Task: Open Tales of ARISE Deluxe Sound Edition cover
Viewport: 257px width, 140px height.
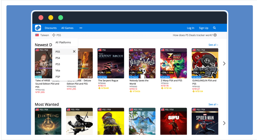Action: pyautogui.click(x=43, y=63)
